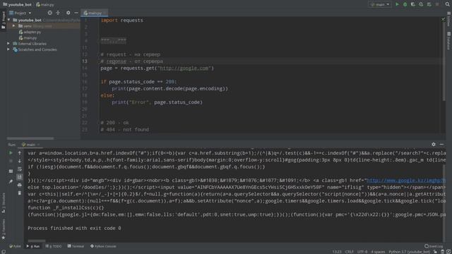Open Run panel settings gear
This screenshot has height=254, width=452.
(x=434, y=144)
